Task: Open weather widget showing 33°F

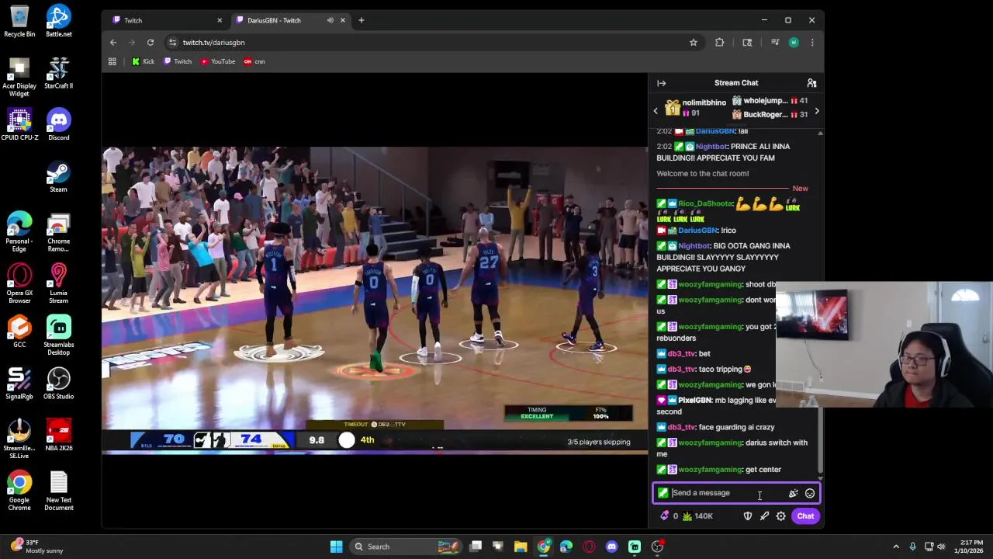Action: [x=36, y=547]
